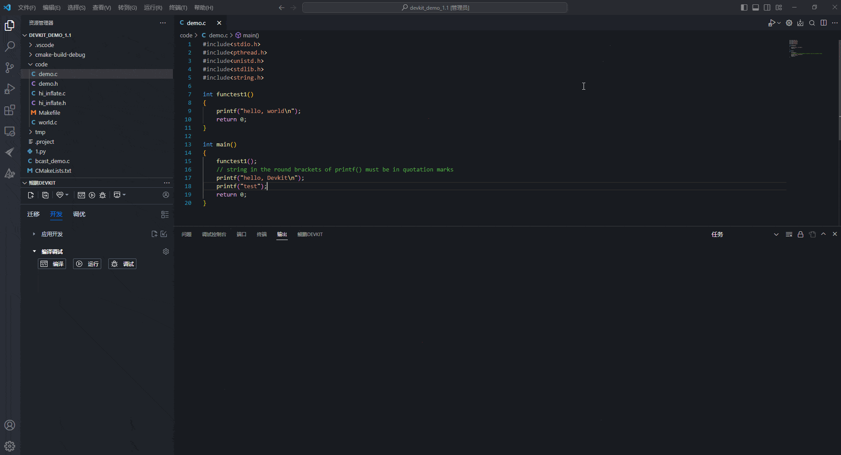The height and width of the screenshot is (455, 841).
Task: Open the 终端(T) menu
Action: pos(178,7)
